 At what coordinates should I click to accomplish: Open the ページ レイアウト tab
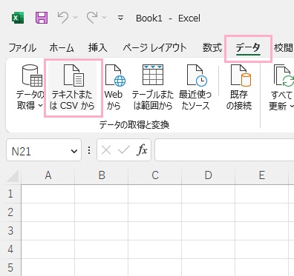coord(154,47)
